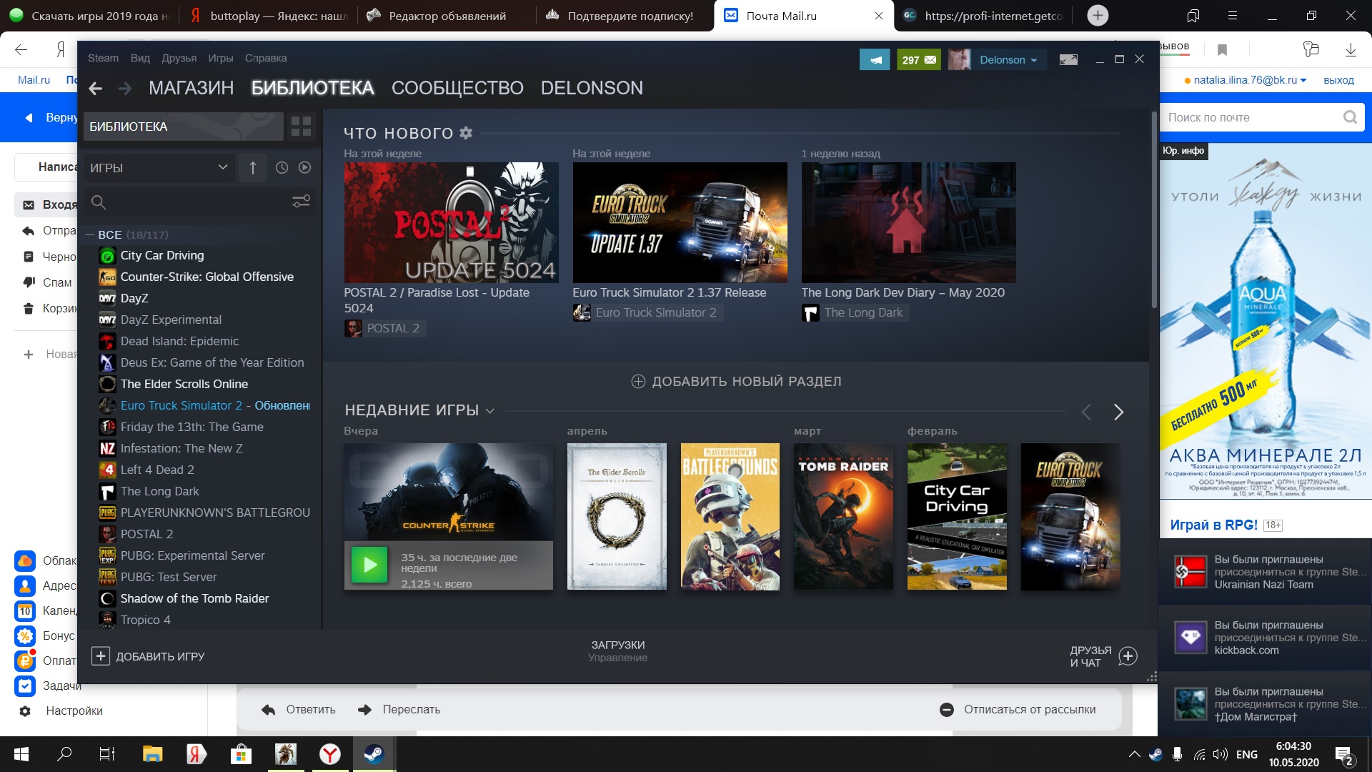
Task: Open Steam from Windows taskbar
Action: pyautogui.click(x=374, y=754)
